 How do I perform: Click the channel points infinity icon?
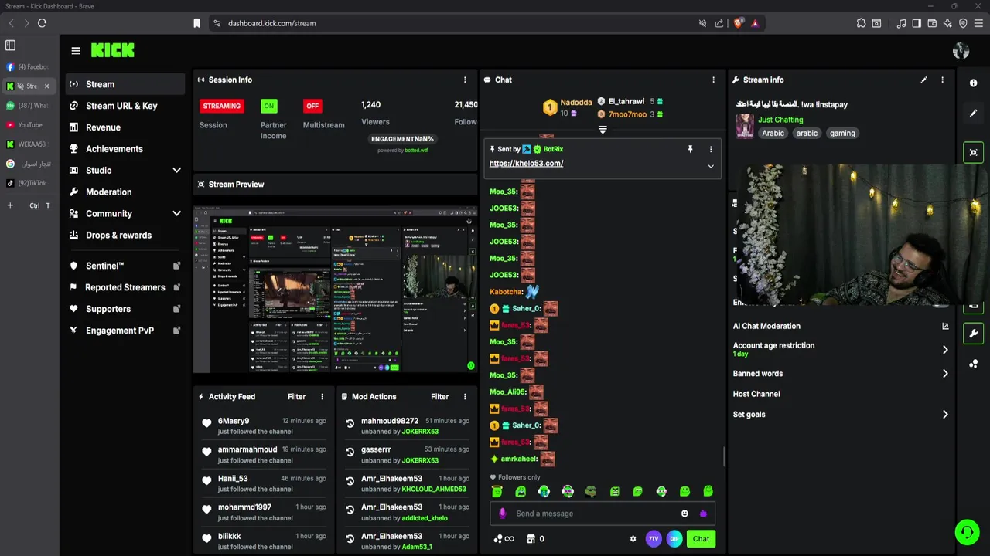click(504, 539)
